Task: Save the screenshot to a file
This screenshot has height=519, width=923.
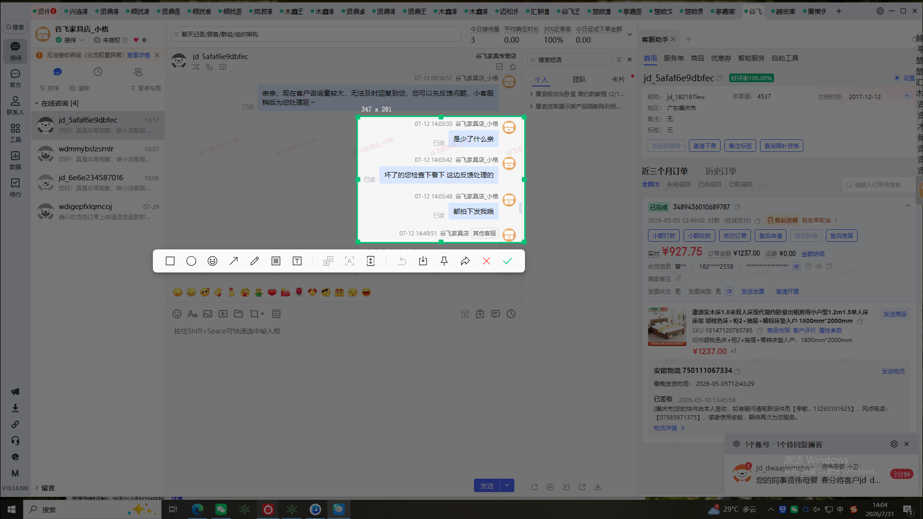Action: click(x=423, y=261)
